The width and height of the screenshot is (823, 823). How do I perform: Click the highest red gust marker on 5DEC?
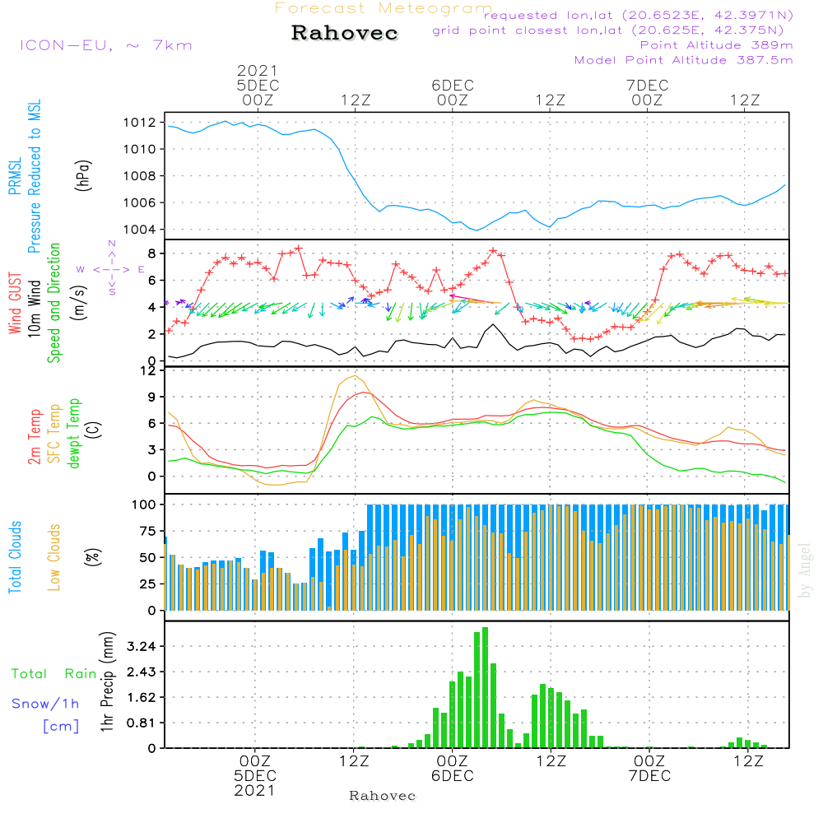coord(299,248)
